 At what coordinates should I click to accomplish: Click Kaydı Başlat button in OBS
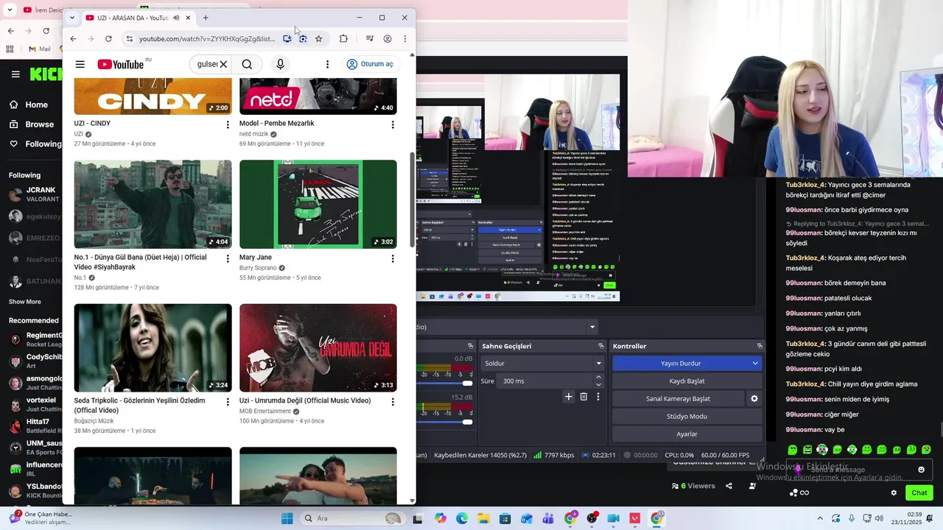click(x=687, y=381)
